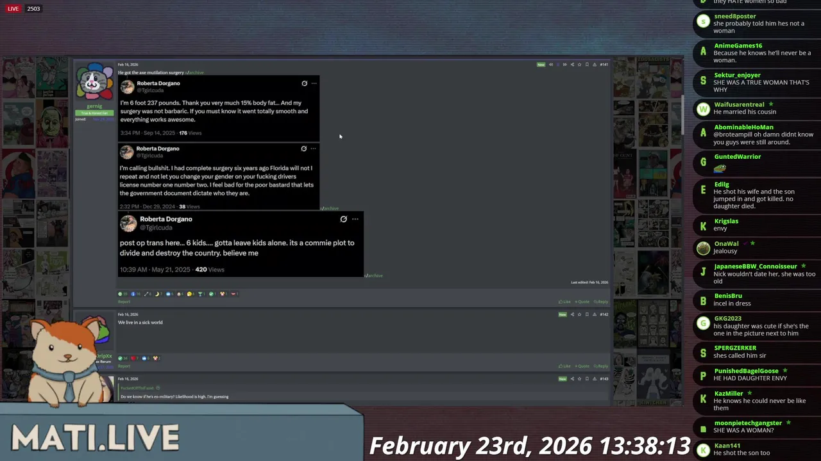Click OnaWal's chat avatar
The image size is (821, 461).
click(703, 248)
